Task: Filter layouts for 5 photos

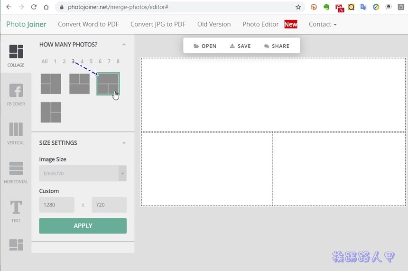Action: (91, 61)
